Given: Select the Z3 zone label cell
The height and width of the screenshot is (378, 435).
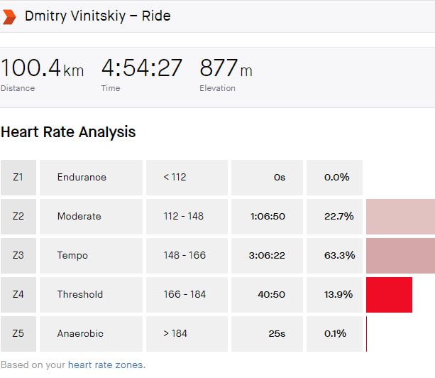Looking at the screenshot, I should pos(18,256).
